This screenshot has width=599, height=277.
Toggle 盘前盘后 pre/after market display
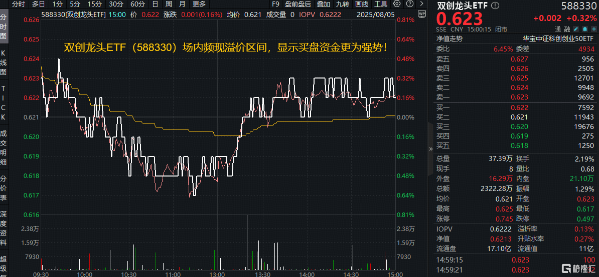pos(298,4)
